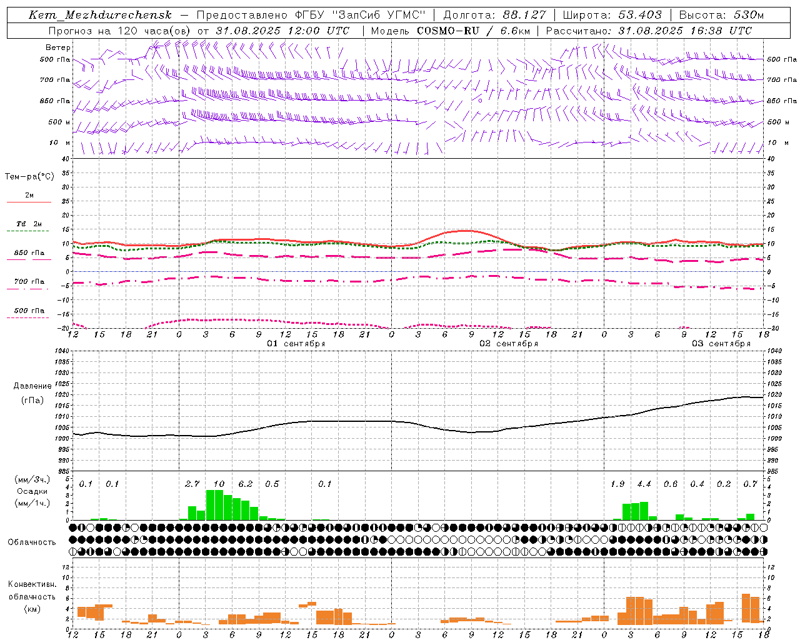
Task: Click the '(гПа)' pressure unit label
Action: coord(32,401)
